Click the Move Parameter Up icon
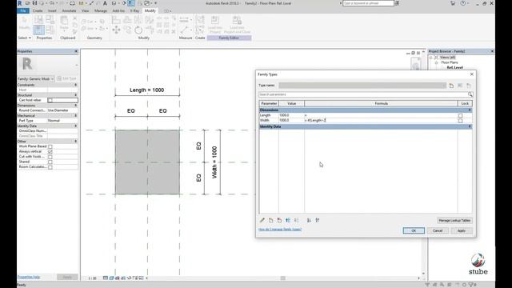 (288, 221)
